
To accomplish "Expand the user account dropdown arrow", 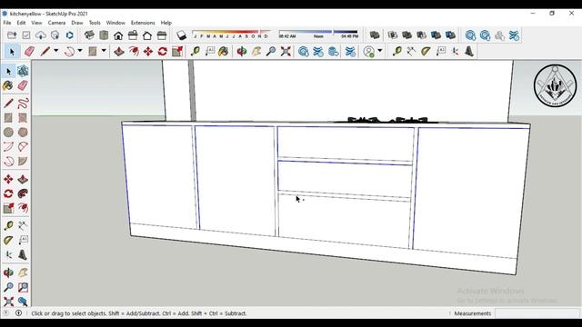I will coord(380,51).
